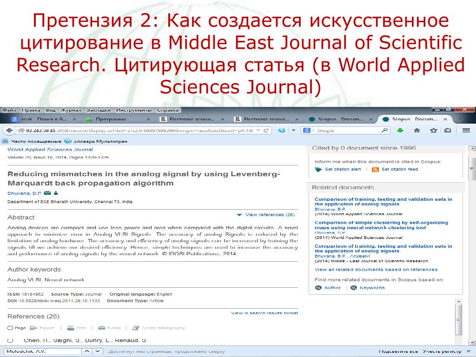476x357 pixels.
Task: Click the search icon beside the Keywords link
Action: (x=354, y=288)
